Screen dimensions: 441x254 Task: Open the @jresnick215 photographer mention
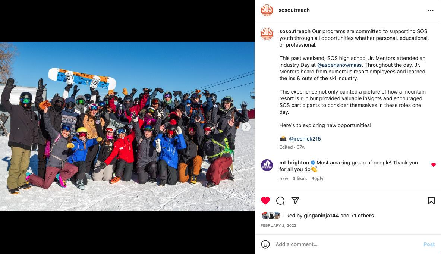305,139
